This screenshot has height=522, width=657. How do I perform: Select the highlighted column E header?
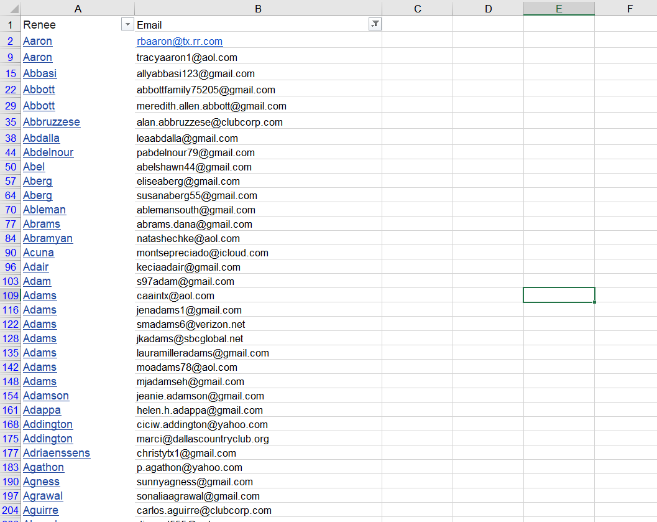point(559,8)
